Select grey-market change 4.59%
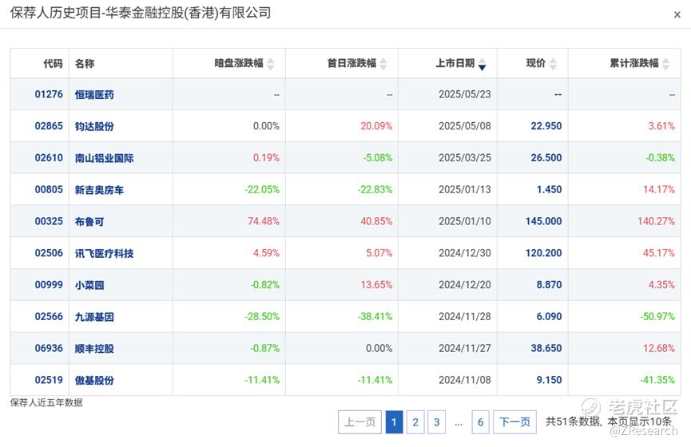 click(266, 253)
